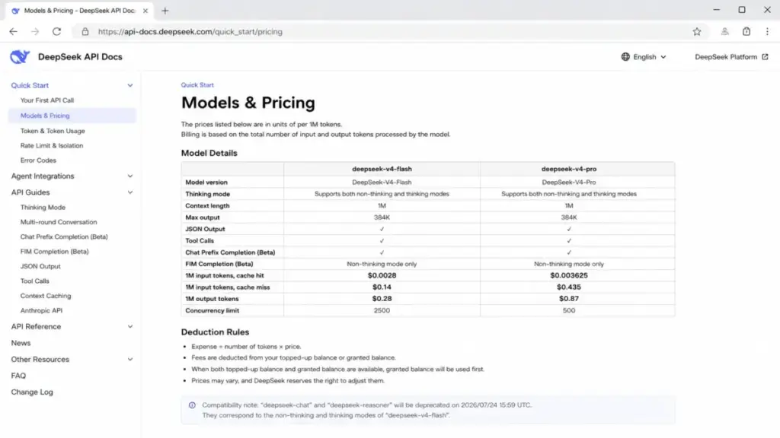Click the external link icon beside DeepSeek Platform
The height and width of the screenshot is (438, 780).
(765, 56)
